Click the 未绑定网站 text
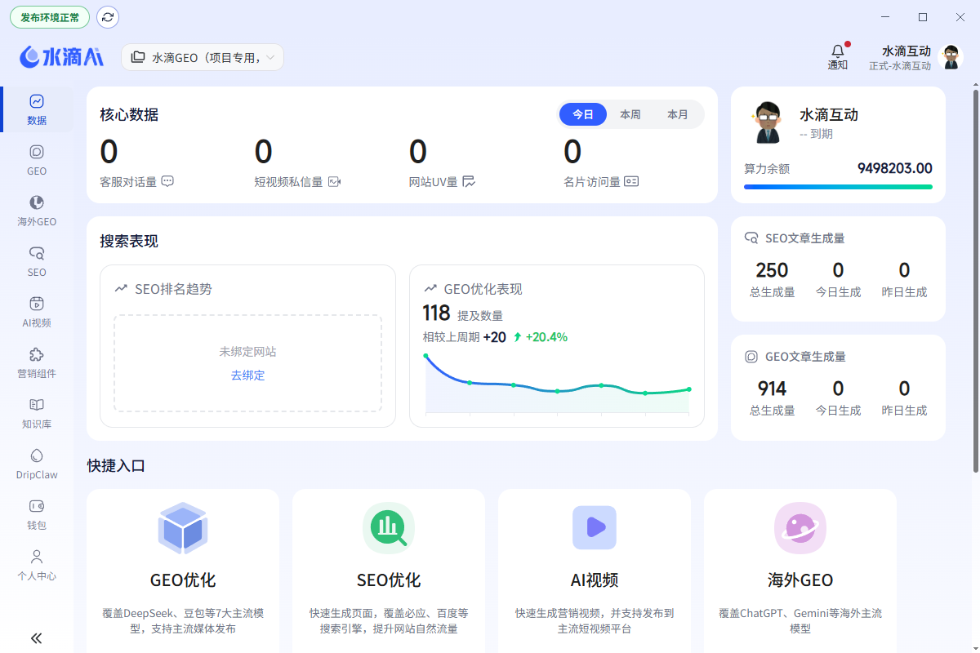 point(247,352)
